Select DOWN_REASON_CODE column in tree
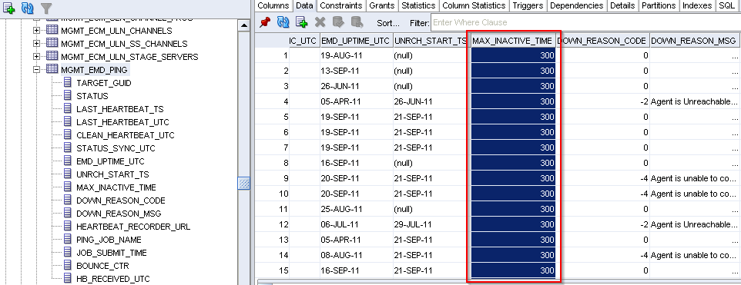The width and height of the screenshot is (741, 285). click(121, 200)
